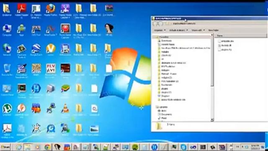Select Documents under Libraries
Viewport: 268px width, 151px height.
166,115
